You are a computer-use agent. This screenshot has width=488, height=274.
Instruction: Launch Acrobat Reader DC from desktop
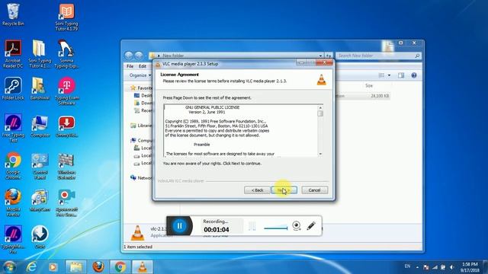[x=13, y=54]
